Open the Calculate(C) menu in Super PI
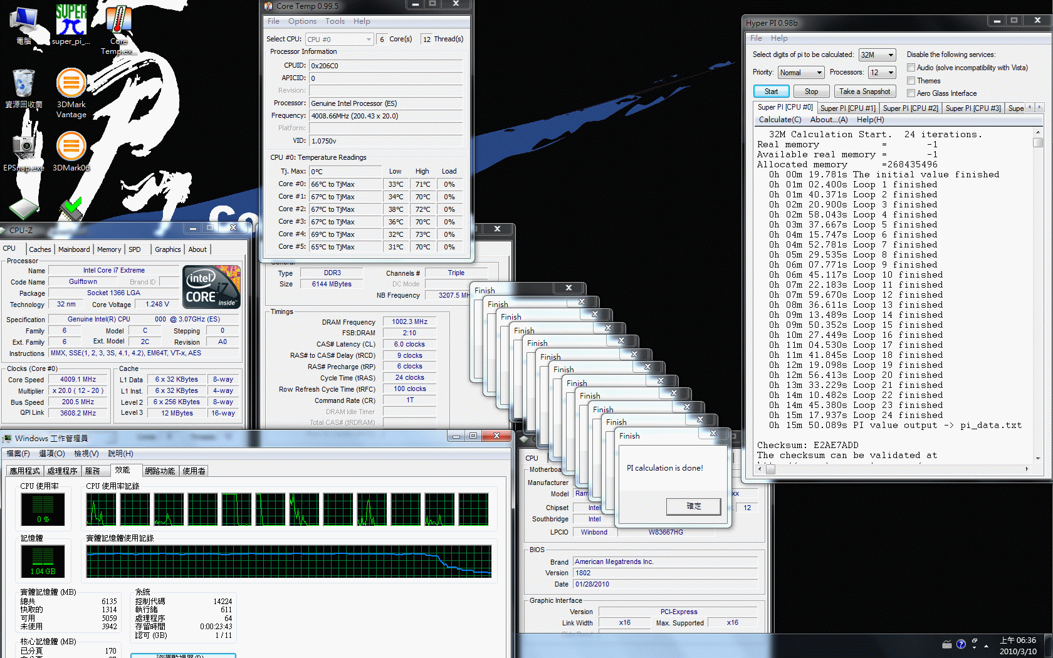Viewport: 1053px width, 658px height. 780,120
